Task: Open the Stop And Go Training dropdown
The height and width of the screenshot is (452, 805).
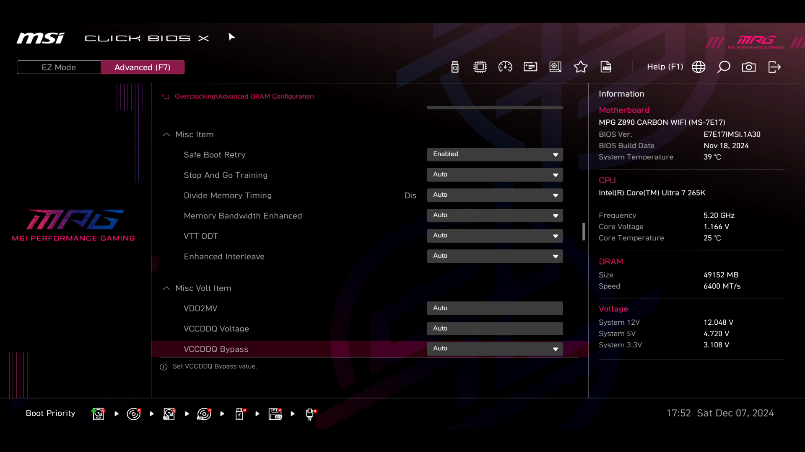Action: click(x=495, y=175)
